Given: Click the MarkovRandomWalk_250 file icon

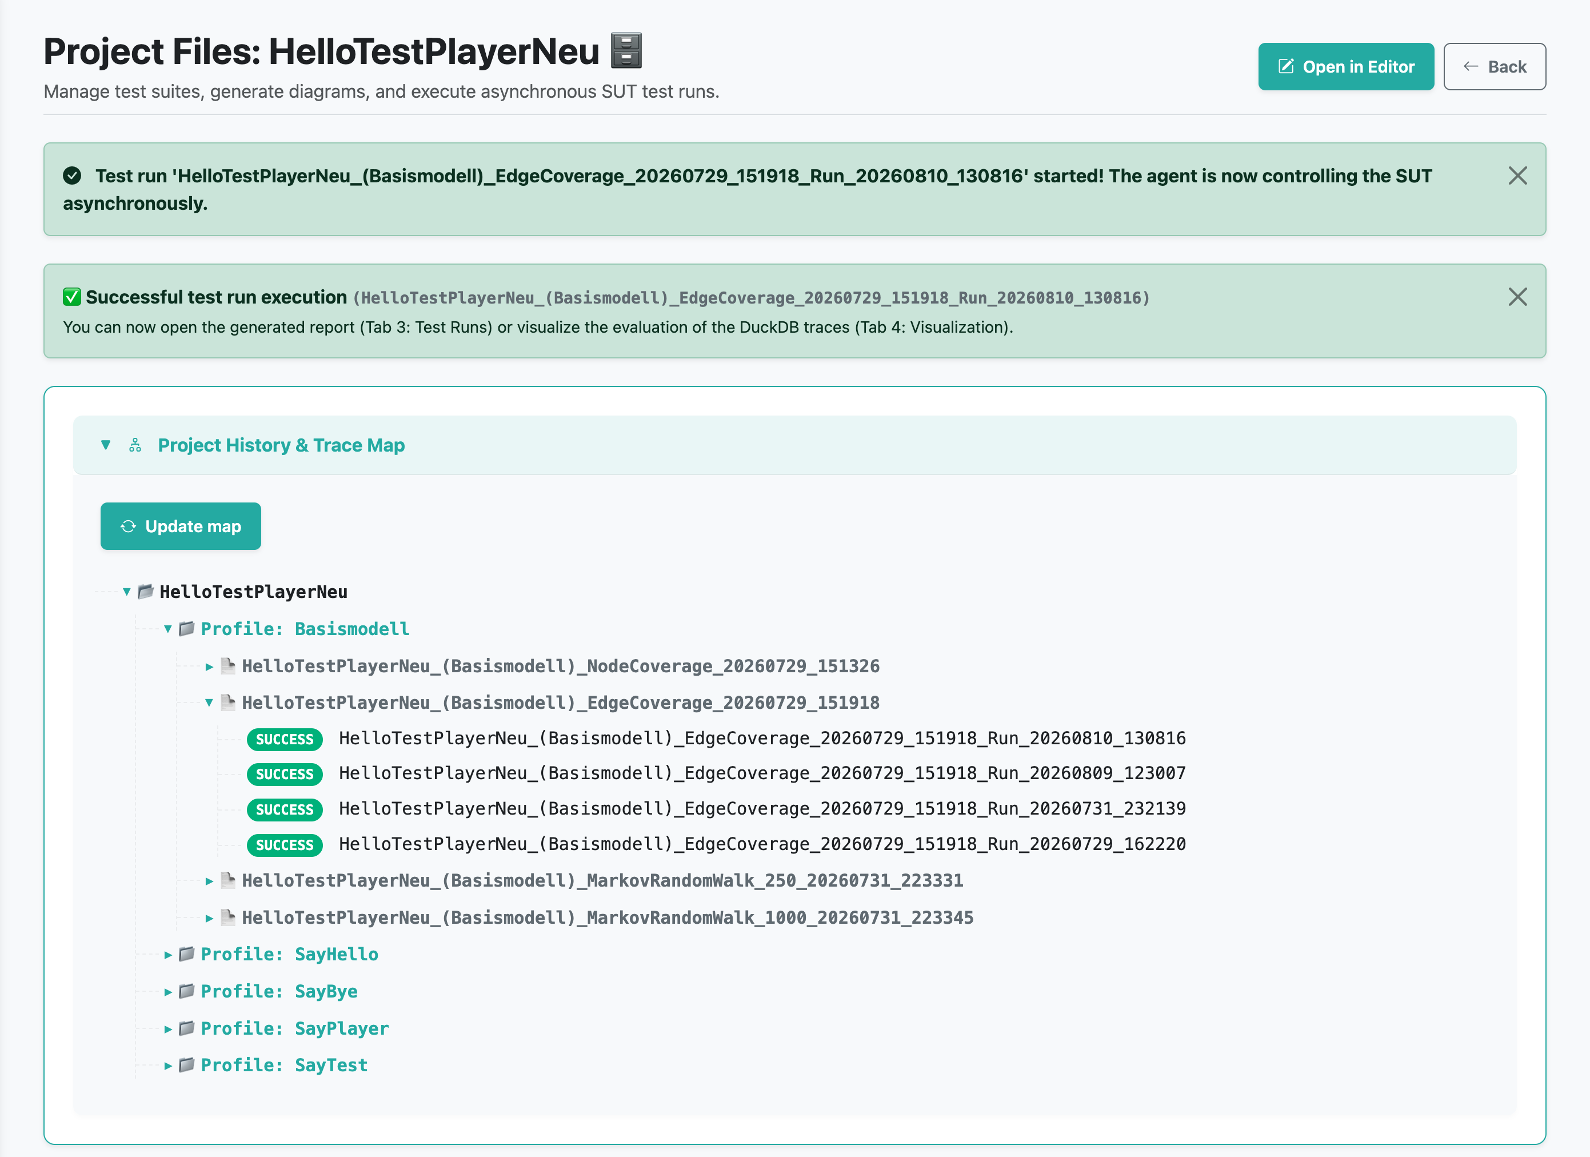Looking at the screenshot, I should 228,880.
